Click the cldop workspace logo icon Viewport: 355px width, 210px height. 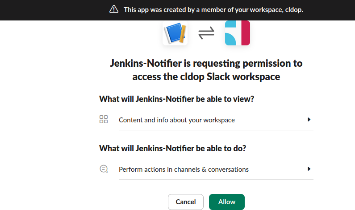coord(237,33)
